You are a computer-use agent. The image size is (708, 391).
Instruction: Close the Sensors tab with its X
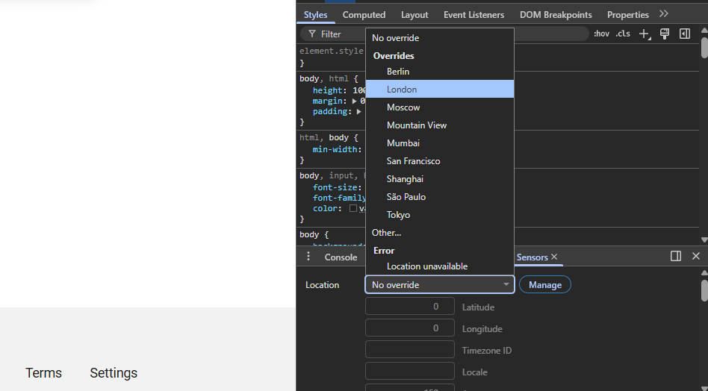pyautogui.click(x=554, y=257)
